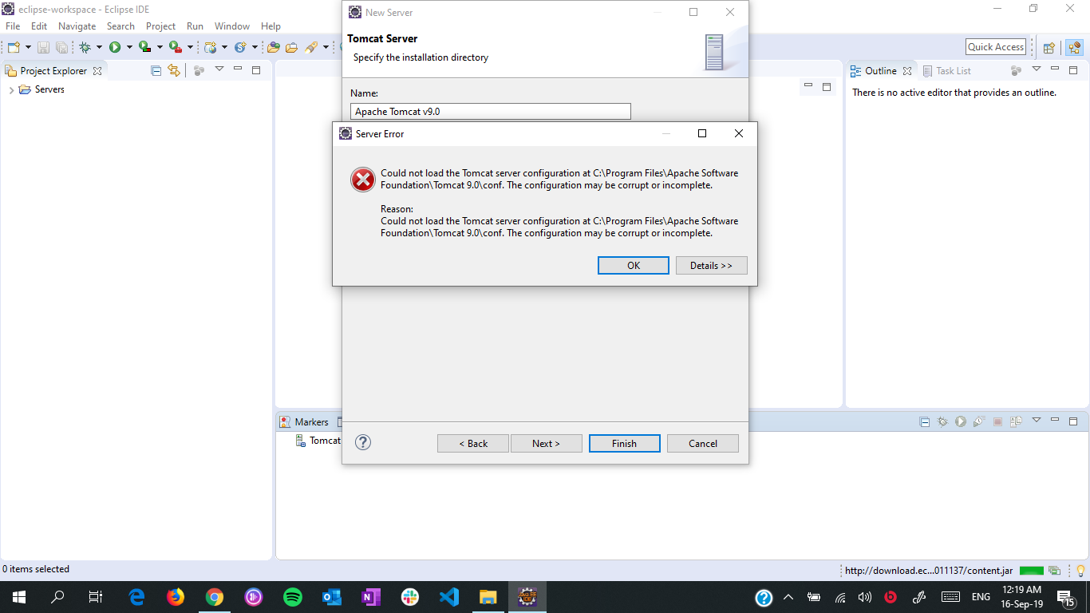Open the Run dropdown arrow
The height and width of the screenshot is (613, 1090).
coord(129,47)
